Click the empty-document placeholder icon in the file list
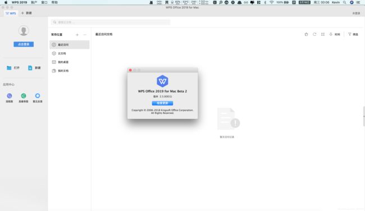Screen dimensions: 365x211 pyautogui.click(x=229, y=119)
